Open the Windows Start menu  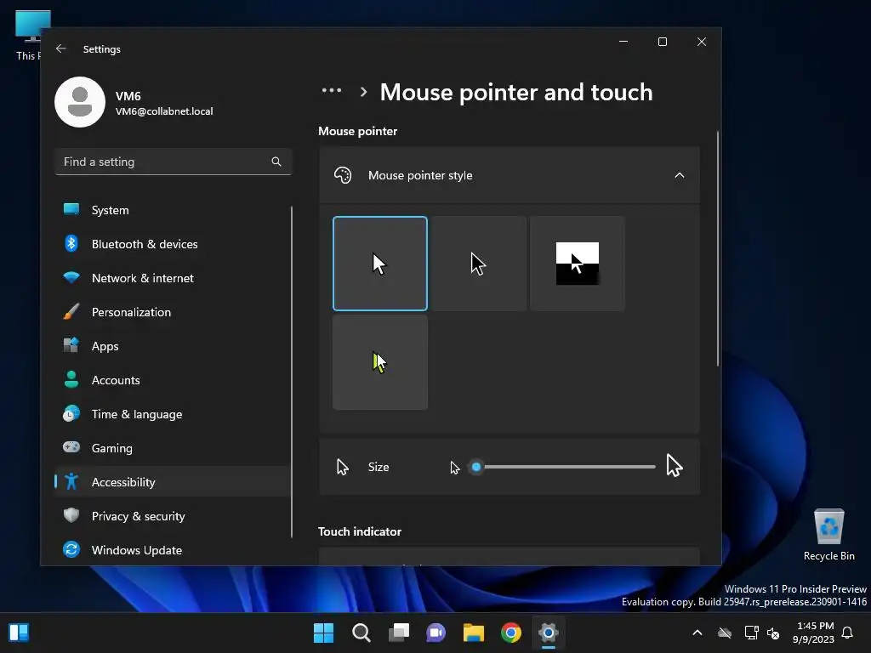point(323,633)
